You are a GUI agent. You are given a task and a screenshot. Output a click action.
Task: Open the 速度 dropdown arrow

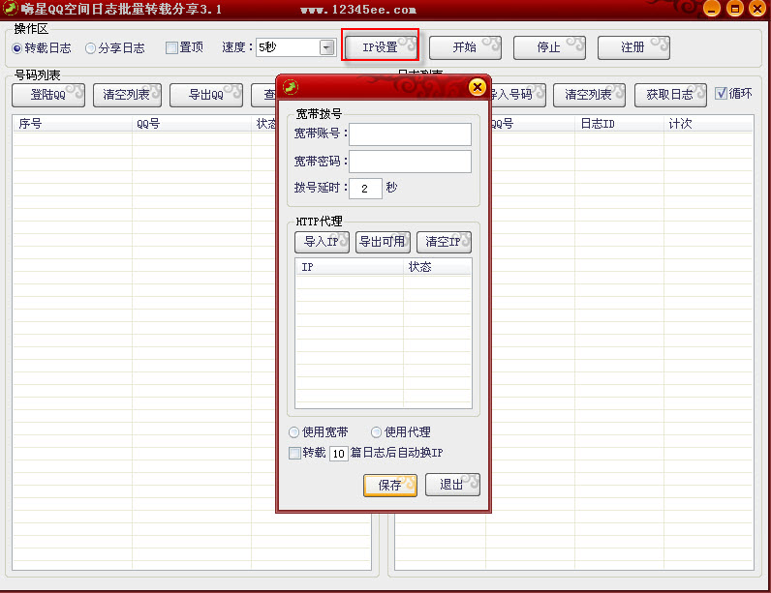click(326, 47)
